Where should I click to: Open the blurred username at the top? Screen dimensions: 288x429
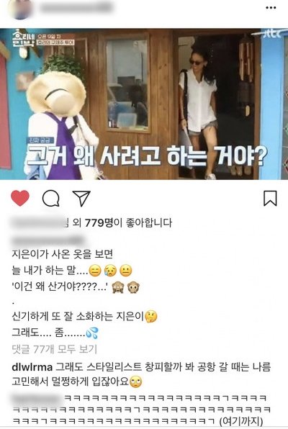pyautogui.click(x=76, y=7)
